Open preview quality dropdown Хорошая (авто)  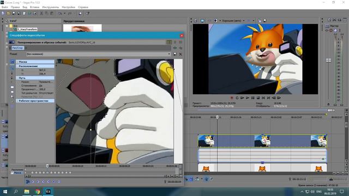tap(233, 21)
